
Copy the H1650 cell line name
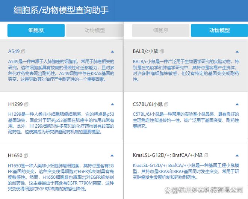point(26,155)
